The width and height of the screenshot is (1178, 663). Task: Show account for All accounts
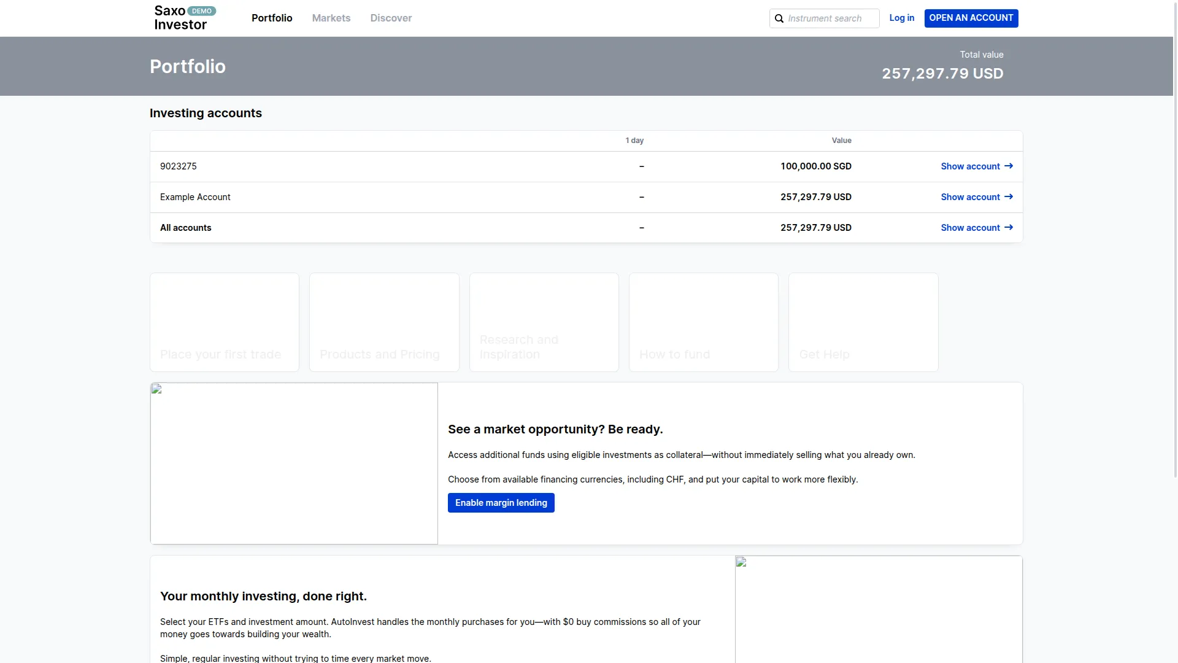coord(977,228)
